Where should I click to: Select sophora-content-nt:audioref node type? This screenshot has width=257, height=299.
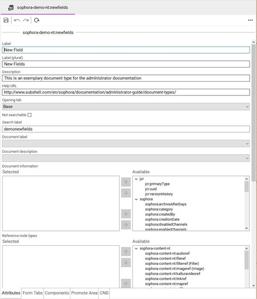tap(167, 253)
